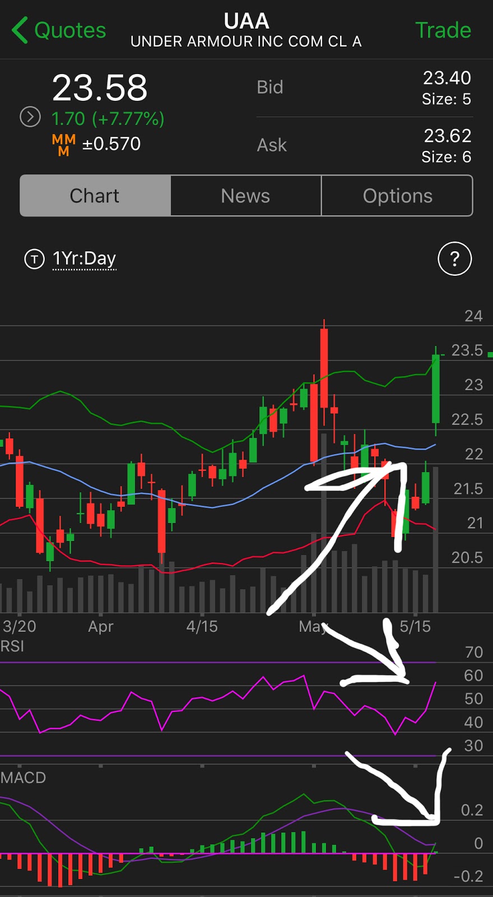Screen dimensions: 493x897
Task: Tap the MACD indicator label
Action: click(23, 778)
